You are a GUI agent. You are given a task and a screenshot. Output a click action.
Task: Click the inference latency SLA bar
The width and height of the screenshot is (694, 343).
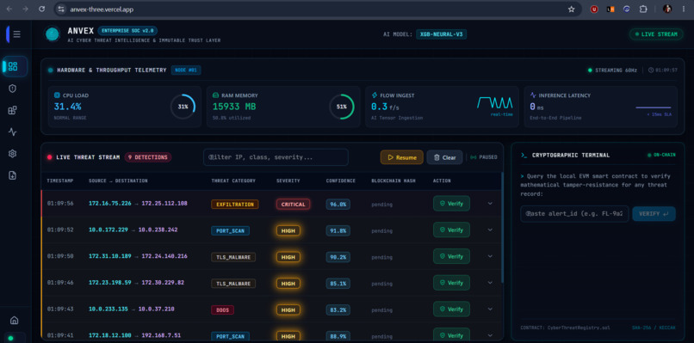[x=654, y=107]
